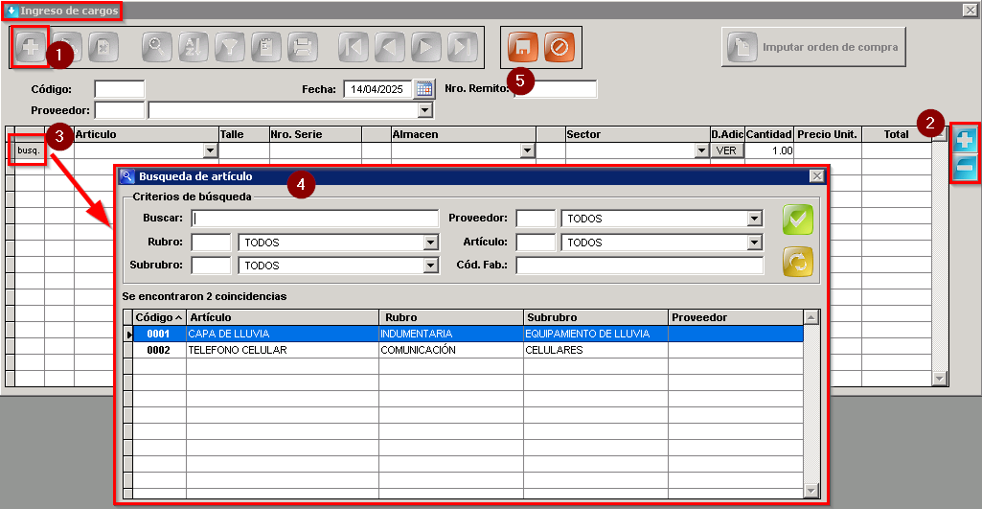Click the A-Z sort icon
Viewport: 982px width, 509px height.
193,48
